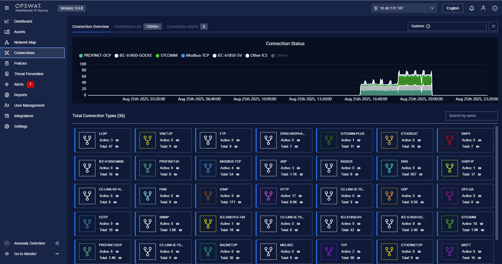The width and height of the screenshot is (502, 264).
Task: Click the MODBUS-TCP blue connection icon
Action: (208, 168)
